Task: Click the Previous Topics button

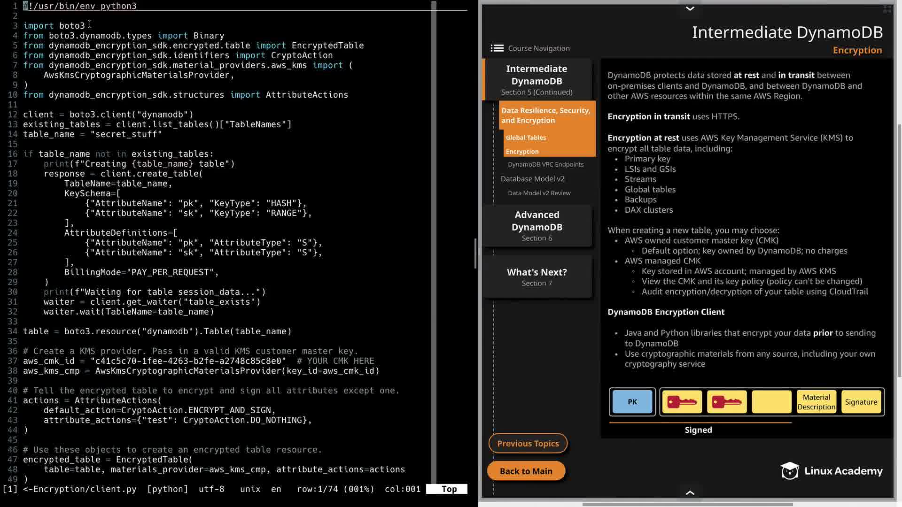Action: (528, 443)
